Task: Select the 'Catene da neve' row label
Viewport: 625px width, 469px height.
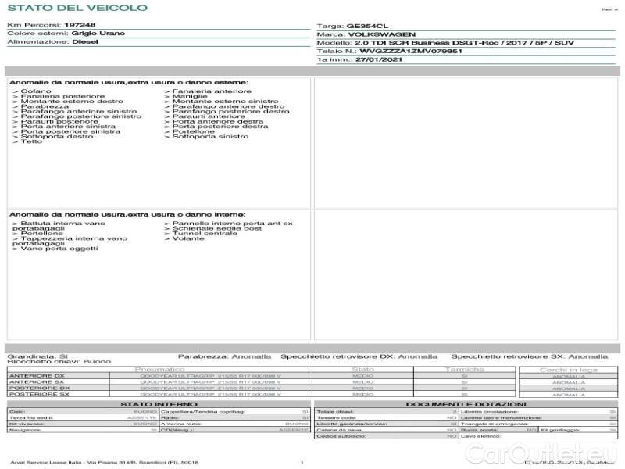Action: tap(339, 430)
